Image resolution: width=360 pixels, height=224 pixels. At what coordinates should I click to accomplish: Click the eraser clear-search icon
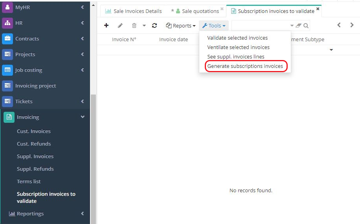(298, 26)
